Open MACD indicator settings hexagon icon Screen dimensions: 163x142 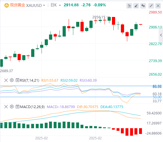tap(12, 107)
